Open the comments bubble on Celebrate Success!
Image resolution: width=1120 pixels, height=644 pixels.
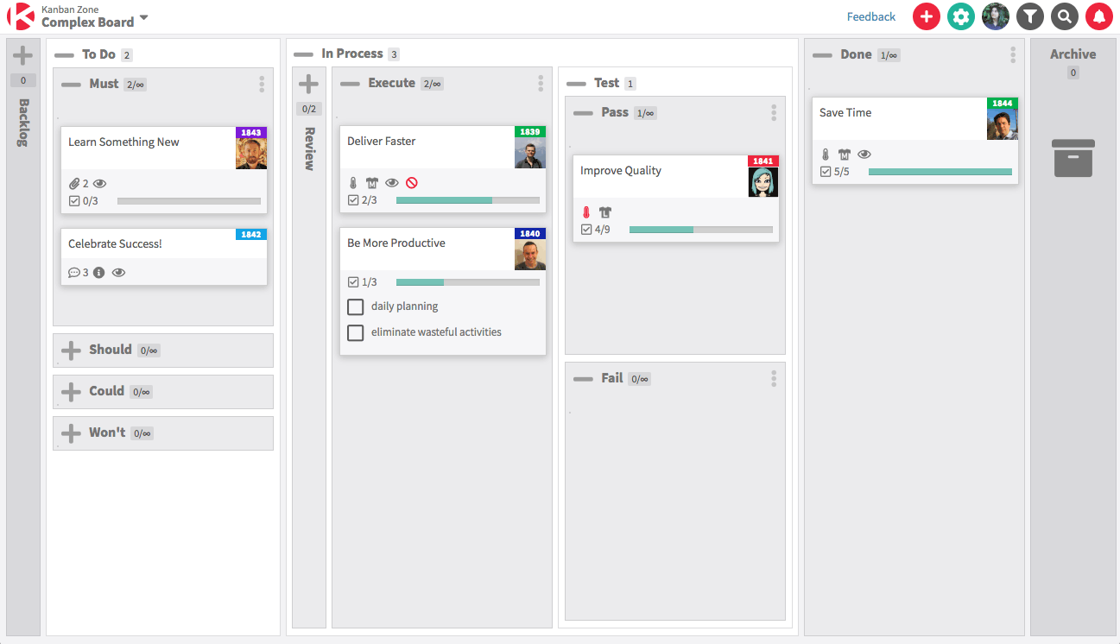pos(73,272)
